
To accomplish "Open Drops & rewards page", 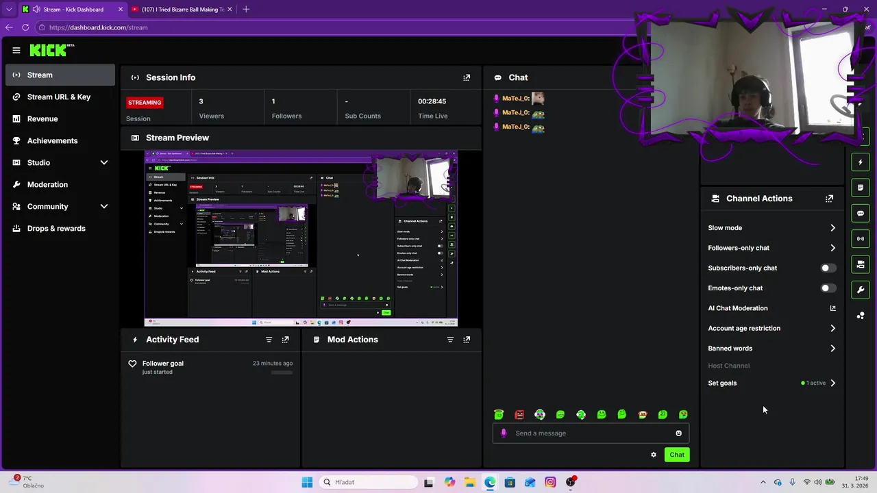I will pyautogui.click(x=60, y=228).
